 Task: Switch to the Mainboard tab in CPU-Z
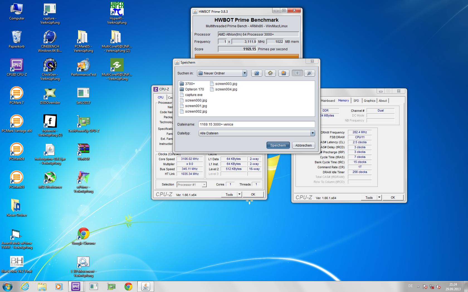tap(328, 101)
